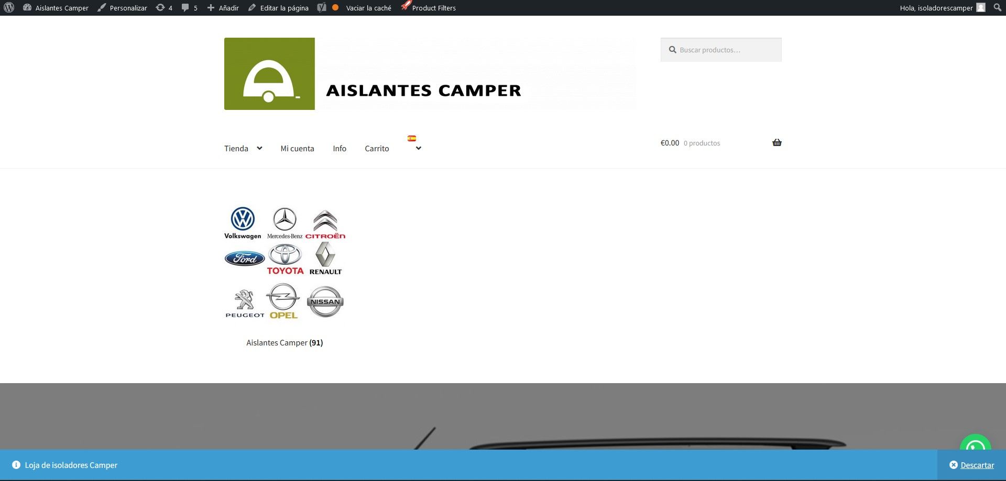Click the shopping basket icon

[x=777, y=142]
